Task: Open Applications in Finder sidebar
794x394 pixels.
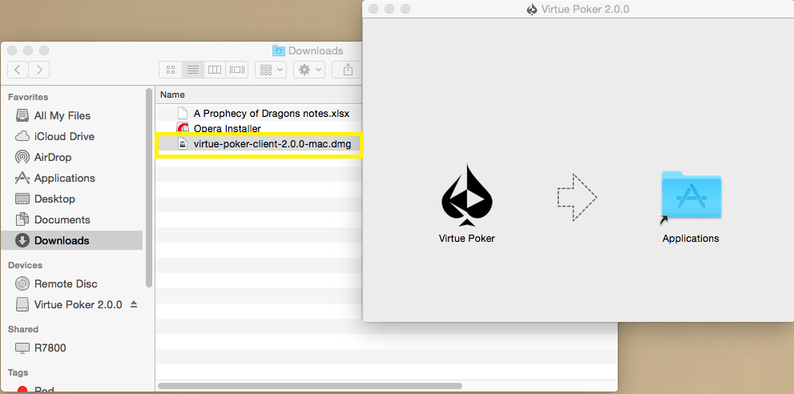Action: click(x=64, y=179)
